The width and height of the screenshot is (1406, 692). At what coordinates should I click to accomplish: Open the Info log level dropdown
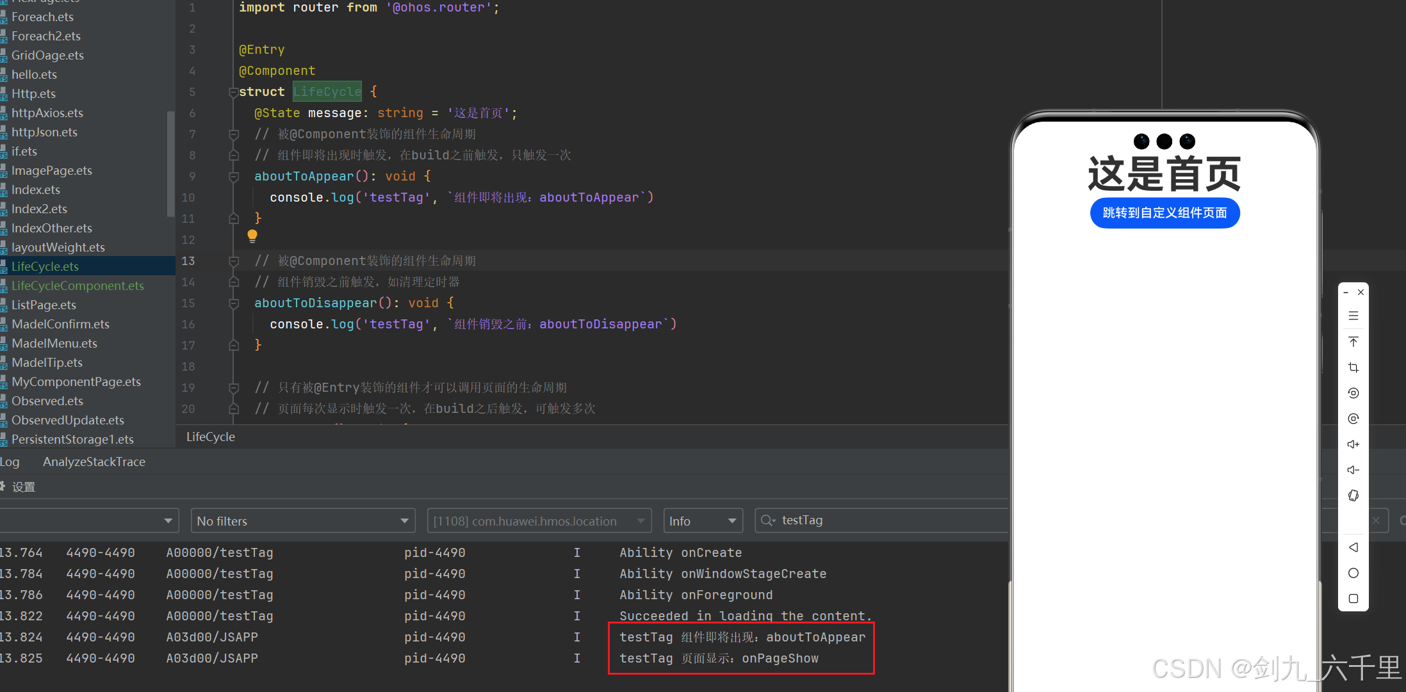(703, 521)
